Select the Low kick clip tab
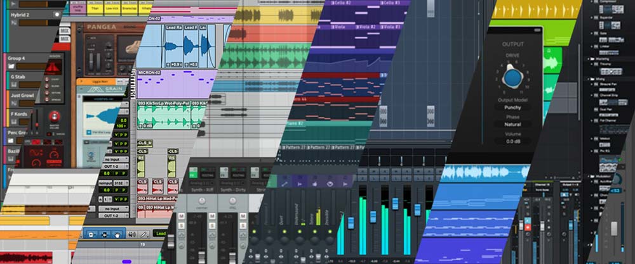635x264 pixels. (114, 7)
